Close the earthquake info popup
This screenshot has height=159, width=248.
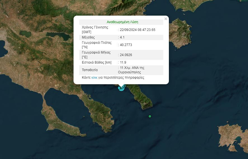click(x=166, y=19)
